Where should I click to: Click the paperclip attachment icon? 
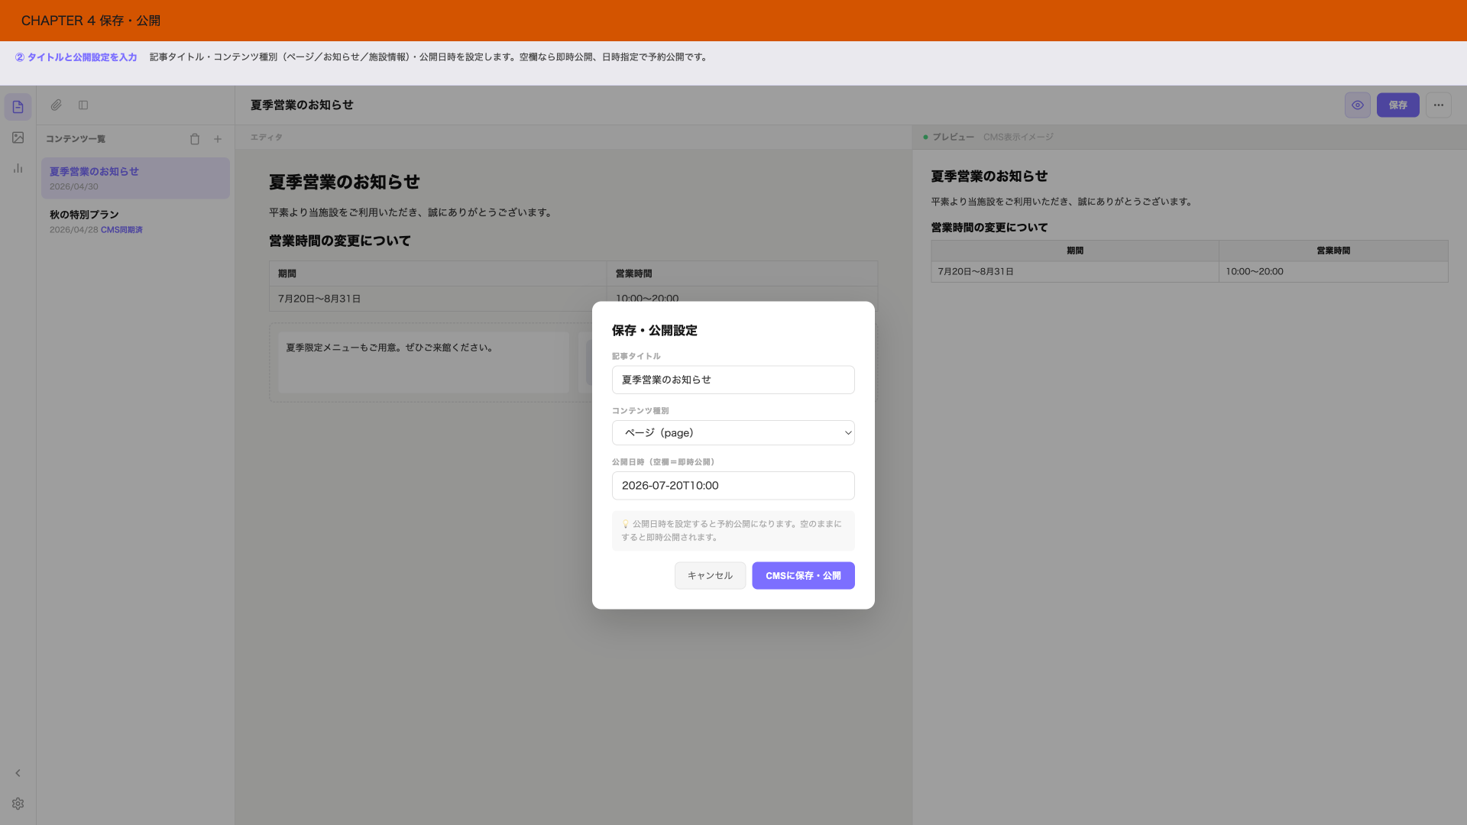click(x=57, y=105)
